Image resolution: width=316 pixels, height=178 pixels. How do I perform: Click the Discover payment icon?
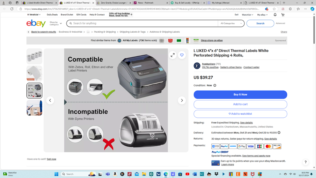click(277, 146)
